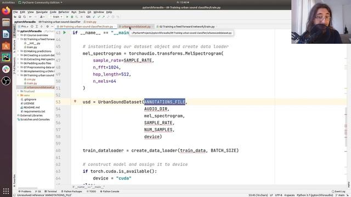Open Files manager in the dock
The height and width of the screenshot is (197, 351).
[6, 22]
